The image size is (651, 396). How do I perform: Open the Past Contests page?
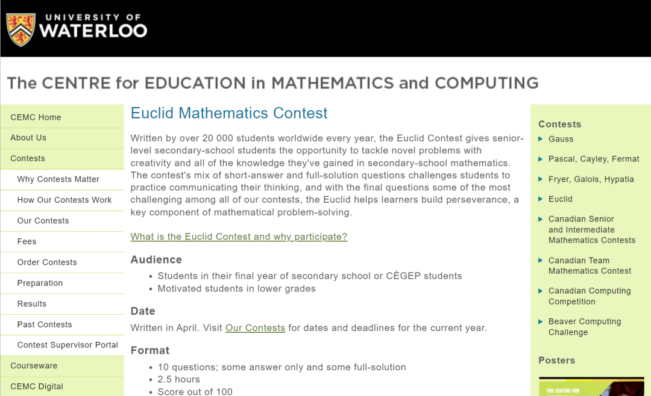pyautogui.click(x=44, y=324)
